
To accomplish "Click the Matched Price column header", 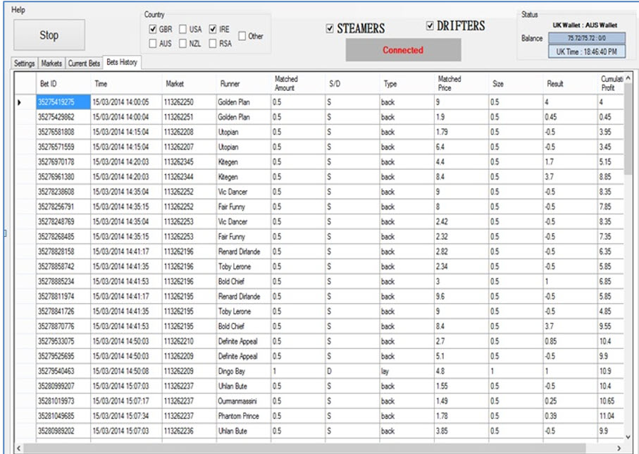I will coord(461,84).
